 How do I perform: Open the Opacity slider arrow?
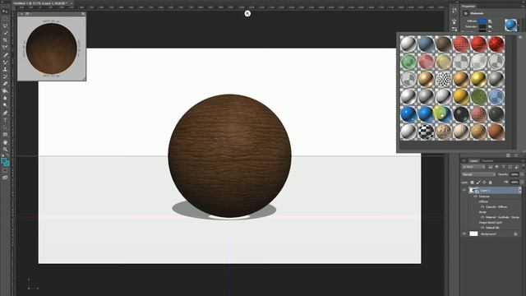[522, 174]
